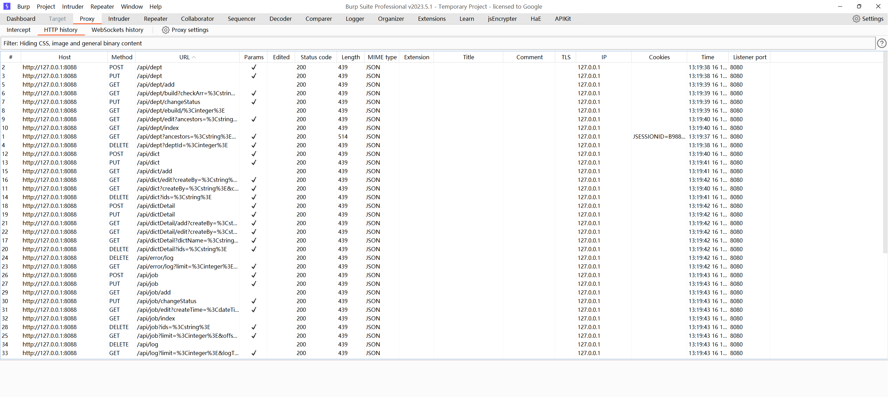Select the DELETE /api/error/log request
888x397 pixels.
click(x=155, y=258)
